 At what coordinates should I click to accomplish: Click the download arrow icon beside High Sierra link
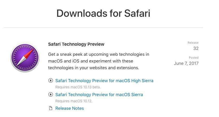[51, 81]
